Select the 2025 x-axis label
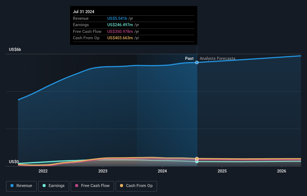Viewport: 307px width, 196px height. tap(222, 171)
